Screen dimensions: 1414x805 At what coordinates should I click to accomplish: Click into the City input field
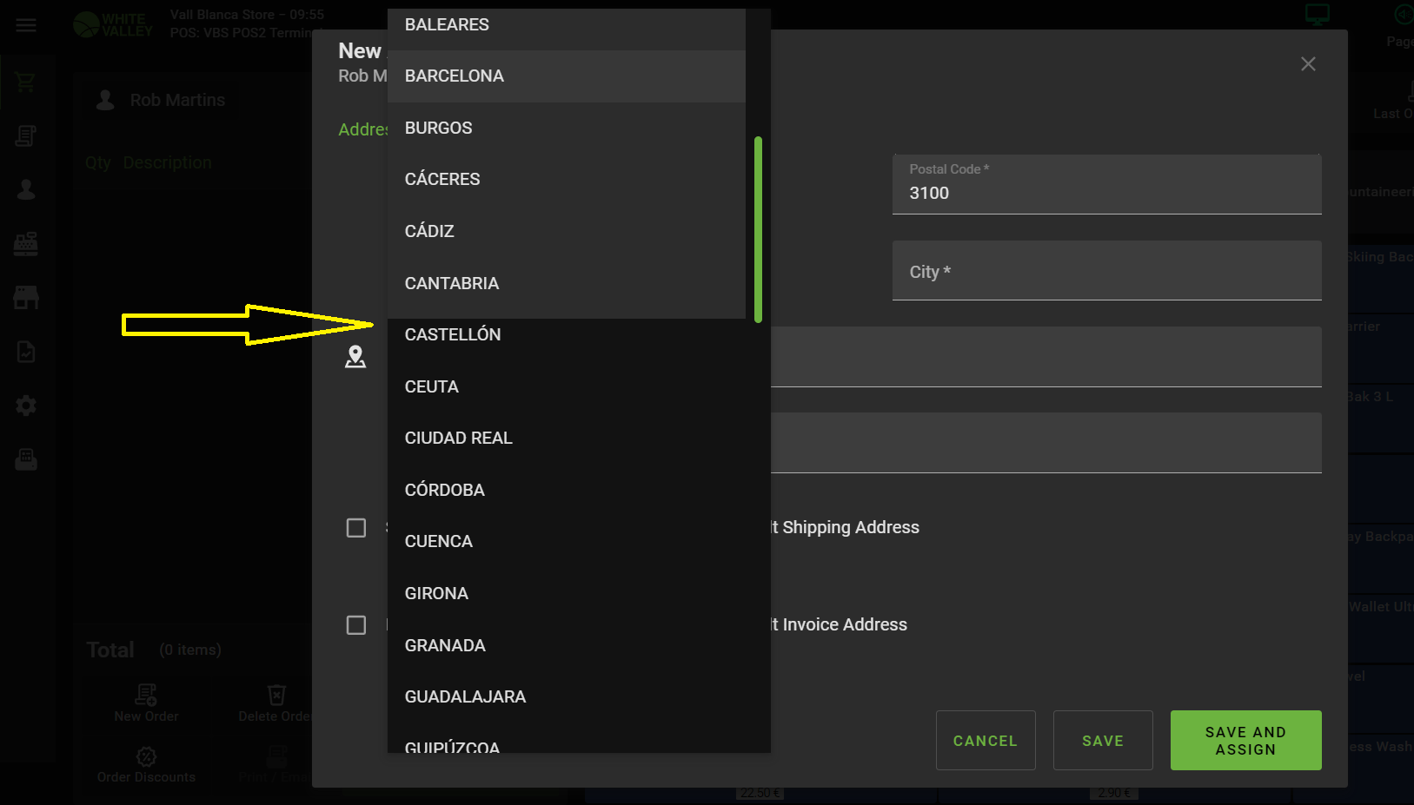1105,272
